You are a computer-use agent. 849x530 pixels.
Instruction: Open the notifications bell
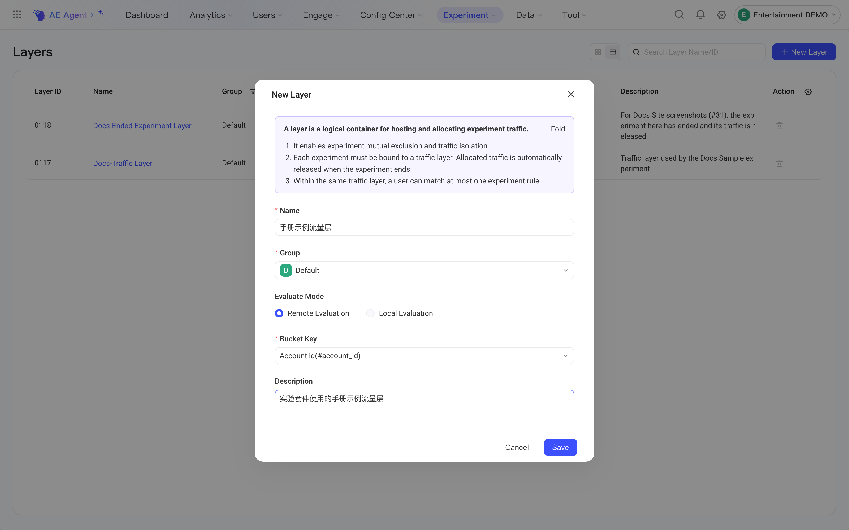(700, 15)
